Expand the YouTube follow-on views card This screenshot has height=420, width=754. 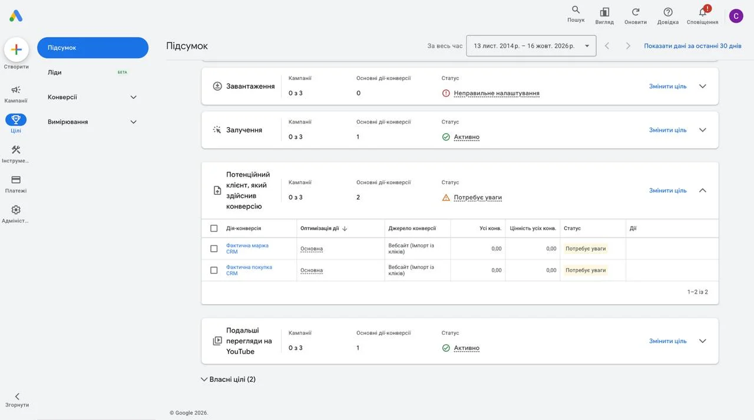pyautogui.click(x=702, y=341)
